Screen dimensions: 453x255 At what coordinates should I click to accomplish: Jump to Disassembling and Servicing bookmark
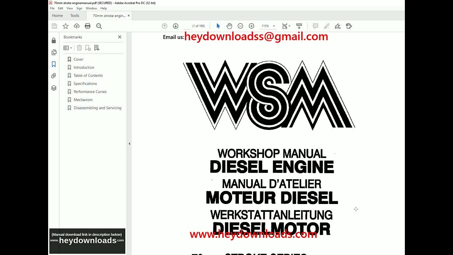(x=97, y=108)
